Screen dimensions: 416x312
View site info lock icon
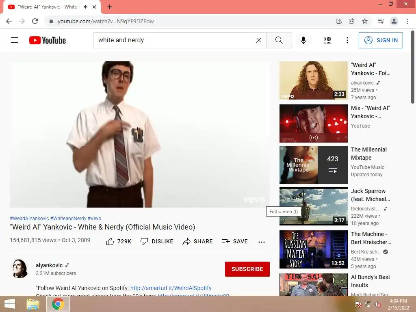tap(51, 21)
